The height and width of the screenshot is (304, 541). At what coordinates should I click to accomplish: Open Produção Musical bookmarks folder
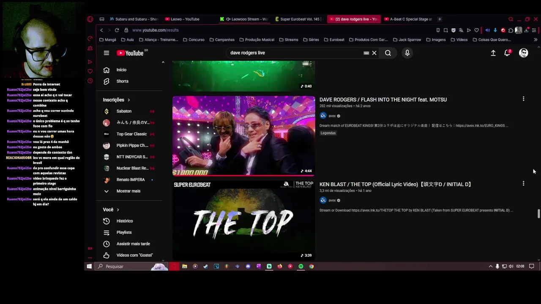click(257, 40)
